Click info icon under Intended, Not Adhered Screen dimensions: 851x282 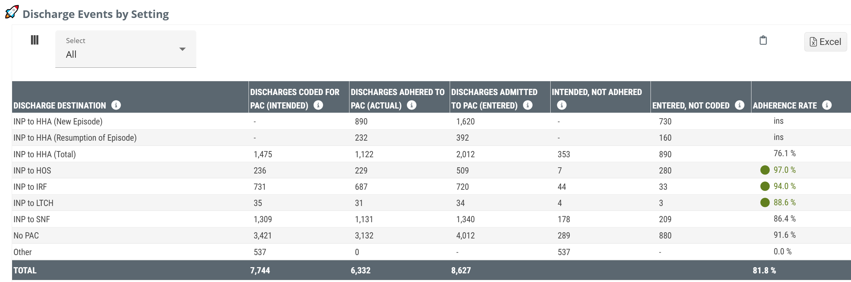coord(562,105)
